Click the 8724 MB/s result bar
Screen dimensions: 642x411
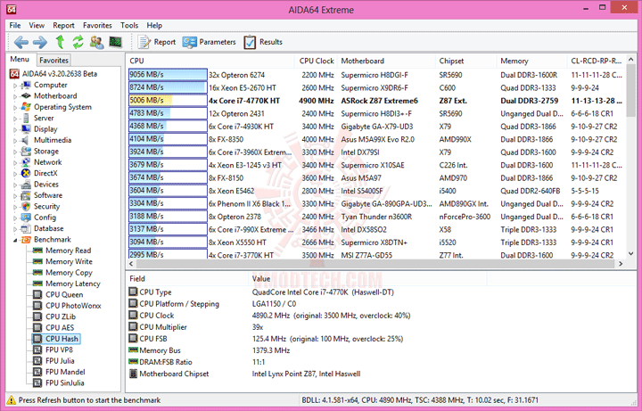pos(168,87)
